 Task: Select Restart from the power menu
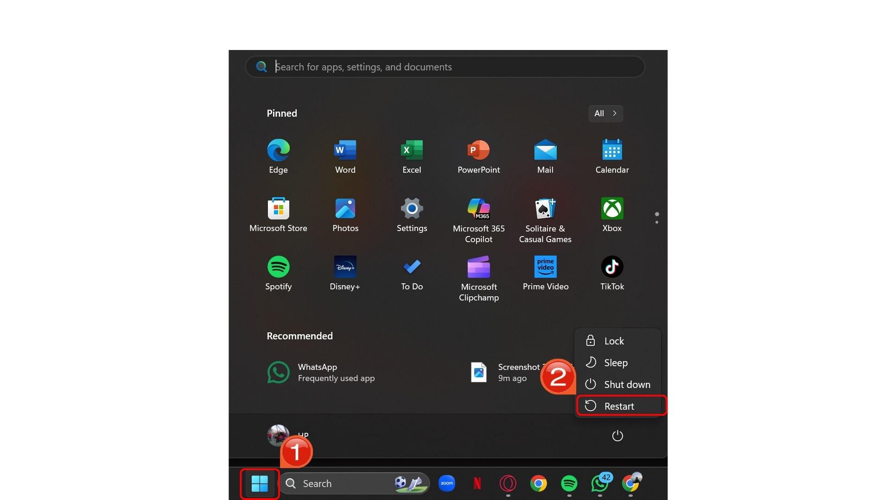coord(619,406)
